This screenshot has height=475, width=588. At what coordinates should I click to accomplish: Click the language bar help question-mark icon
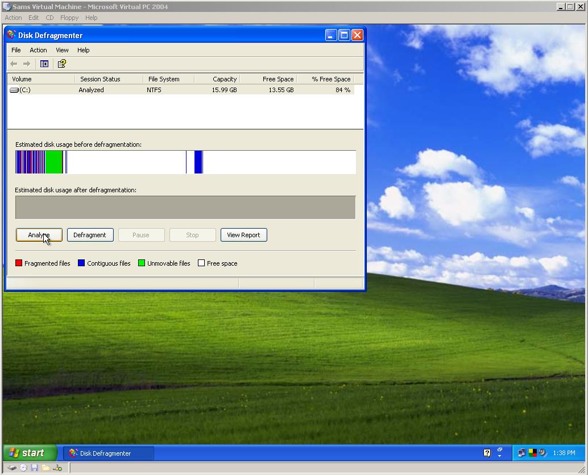pos(487,453)
